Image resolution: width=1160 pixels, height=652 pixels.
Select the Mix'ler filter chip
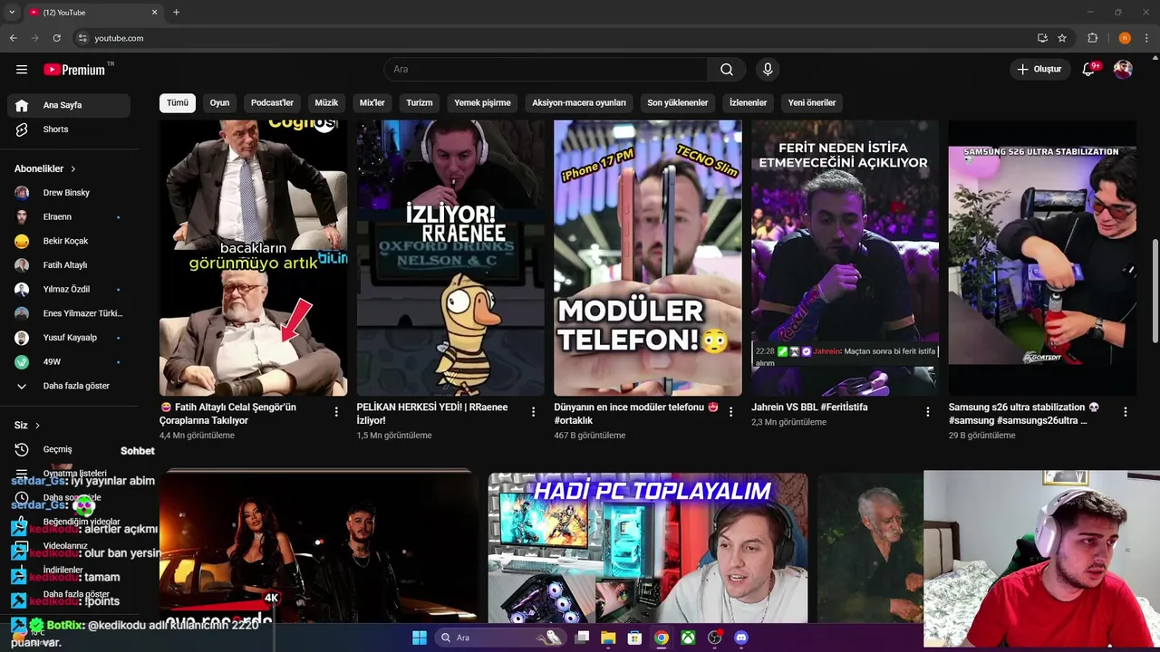click(372, 103)
